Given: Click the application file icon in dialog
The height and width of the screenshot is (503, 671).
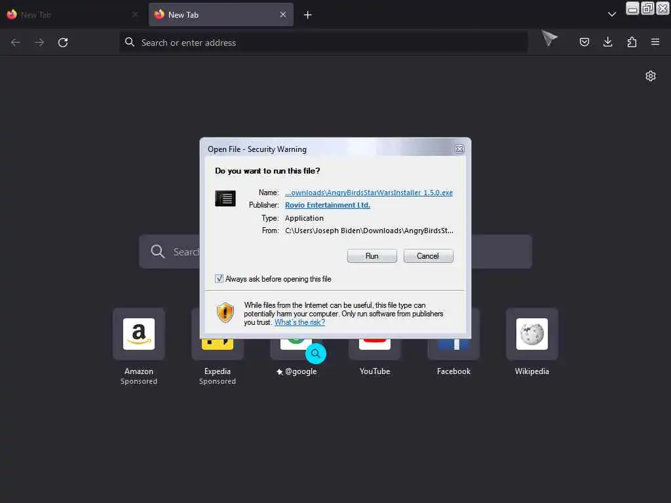Looking at the screenshot, I should point(225,198).
